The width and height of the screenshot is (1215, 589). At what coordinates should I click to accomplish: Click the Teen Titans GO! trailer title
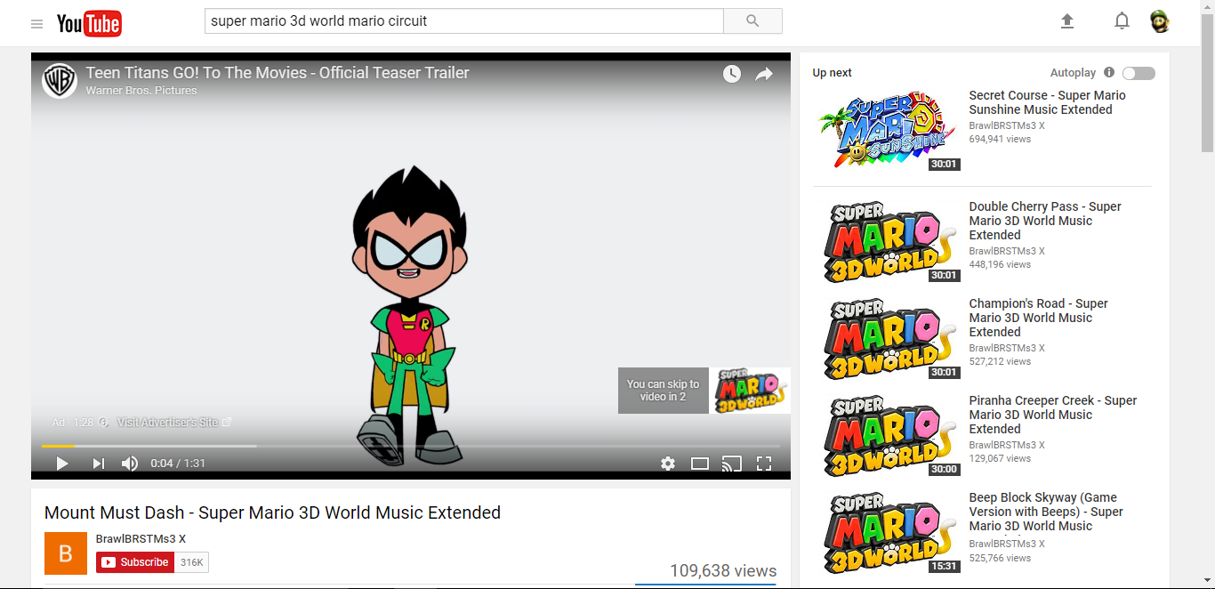click(278, 73)
